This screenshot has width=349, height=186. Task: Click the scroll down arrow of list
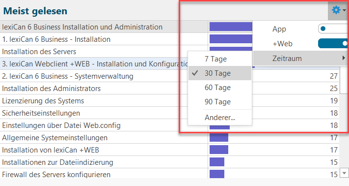click(x=344, y=173)
